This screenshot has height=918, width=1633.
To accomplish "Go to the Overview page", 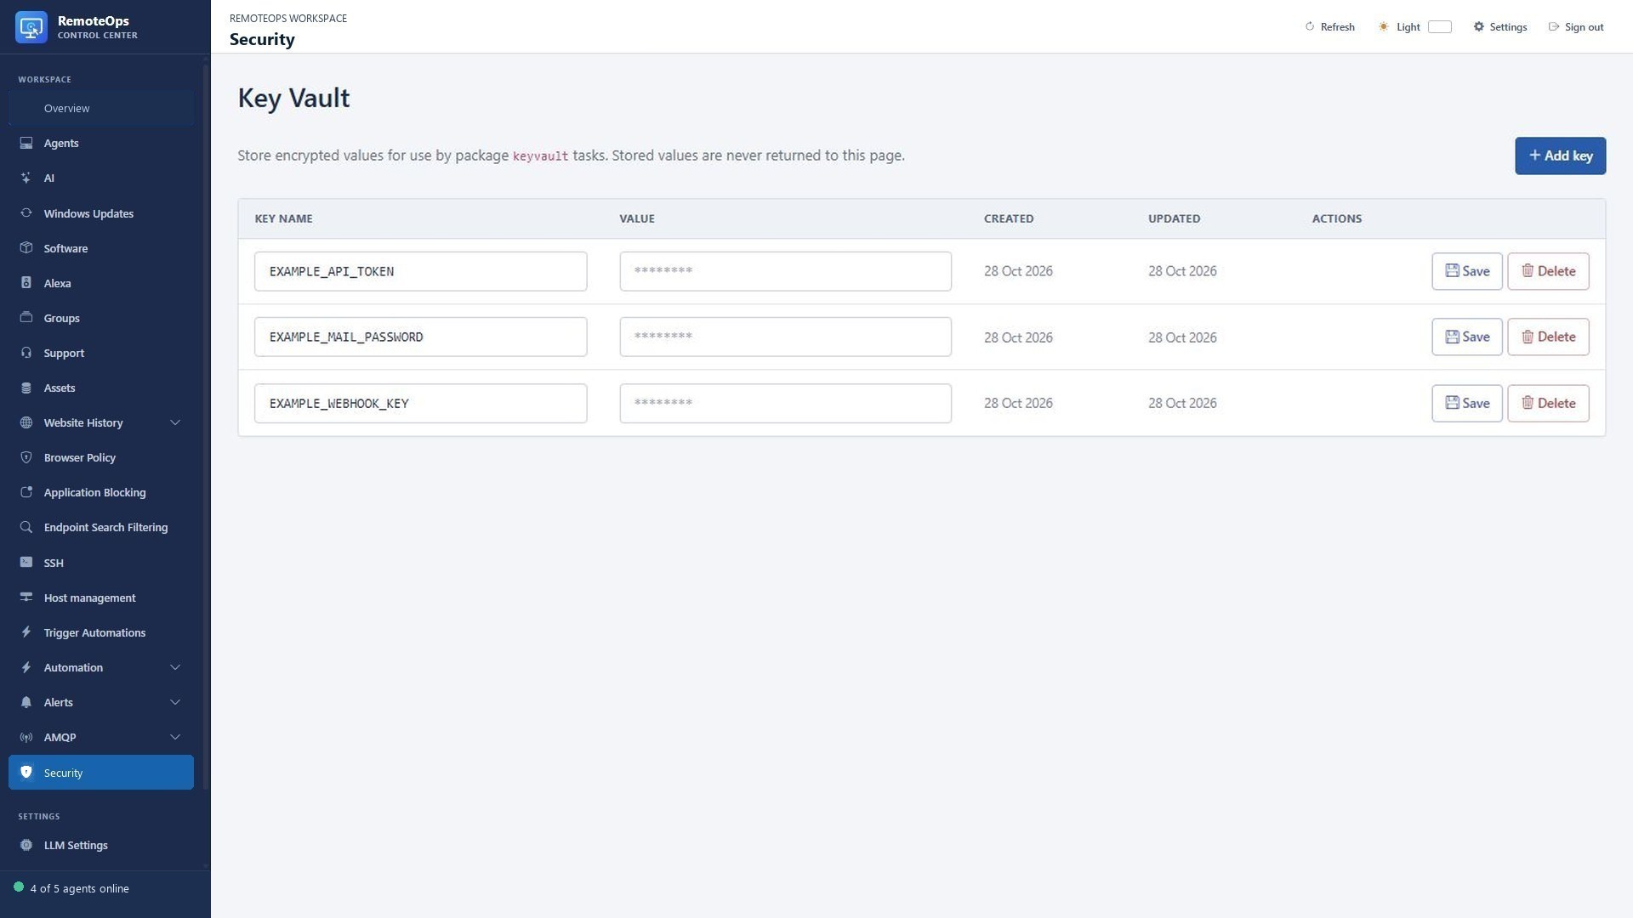I will [101, 108].
